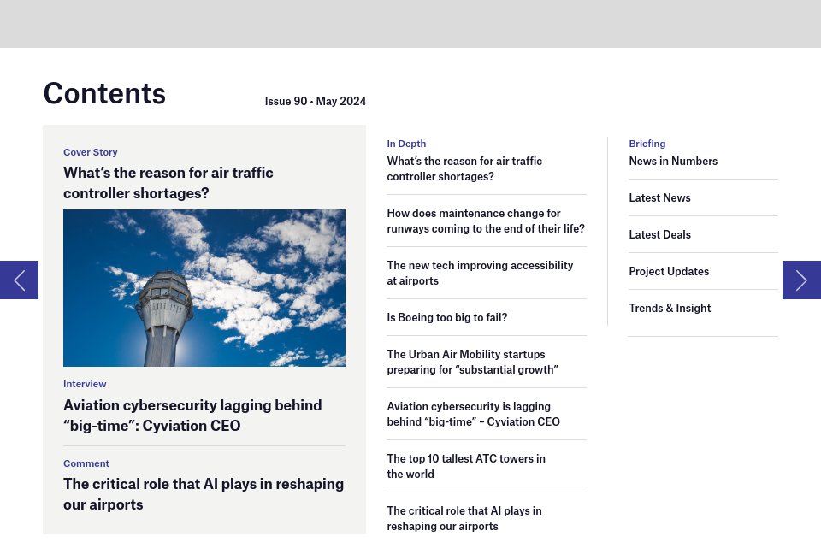Open the runway maintenance article
Viewport: 821px width, 560px height.
[x=485, y=221]
